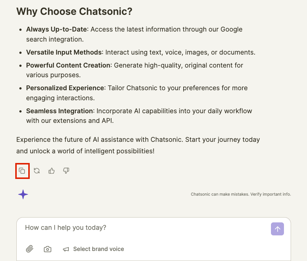Give the response a thumbs up
The width and height of the screenshot is (307, 261).
click(x=52, y=171)
